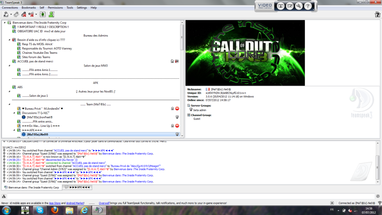The image size is (382, 215).
Task: Open the Bookmarks menu
Action: point(29,7)
